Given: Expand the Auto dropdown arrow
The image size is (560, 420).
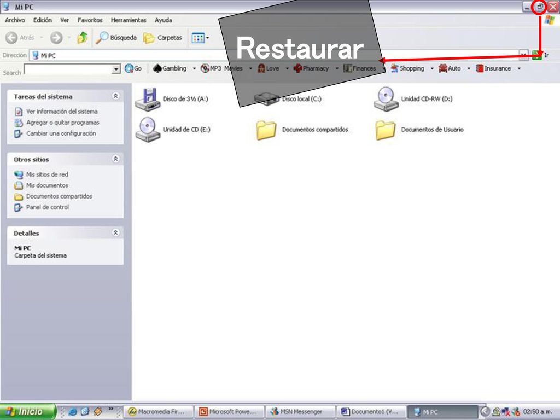Looking at the screenshot, I should click(x=469, y=68).
